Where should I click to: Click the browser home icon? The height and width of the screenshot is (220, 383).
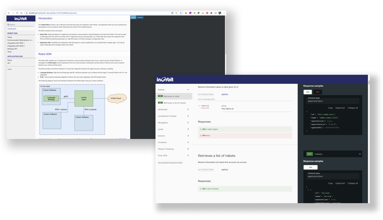[21, 13]
